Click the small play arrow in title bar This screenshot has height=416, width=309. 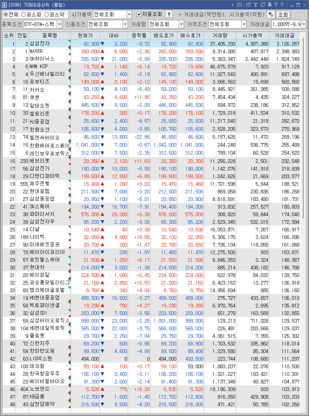233,5
